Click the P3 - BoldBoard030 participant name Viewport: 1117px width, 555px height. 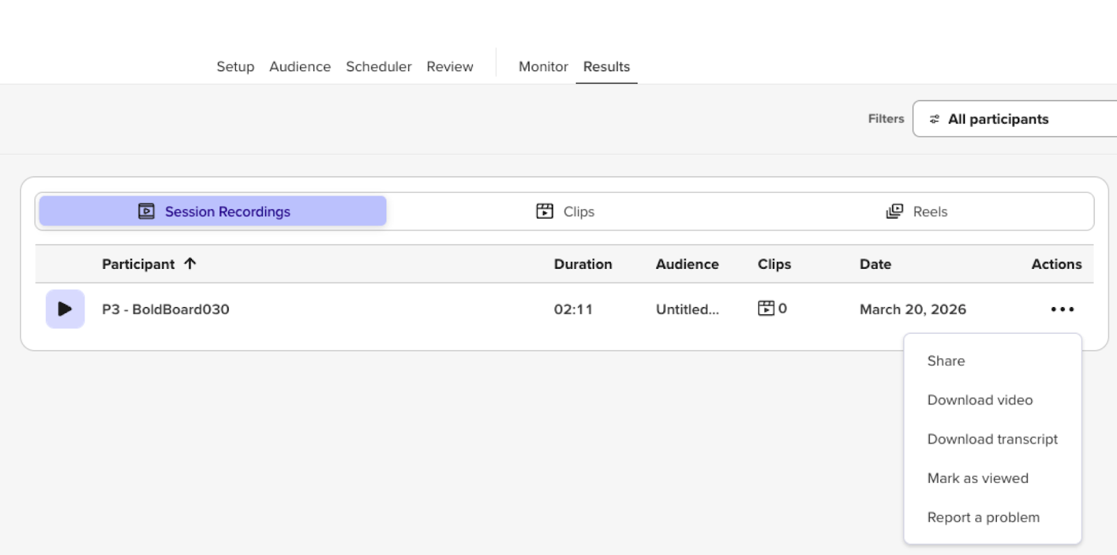[165, 309]
